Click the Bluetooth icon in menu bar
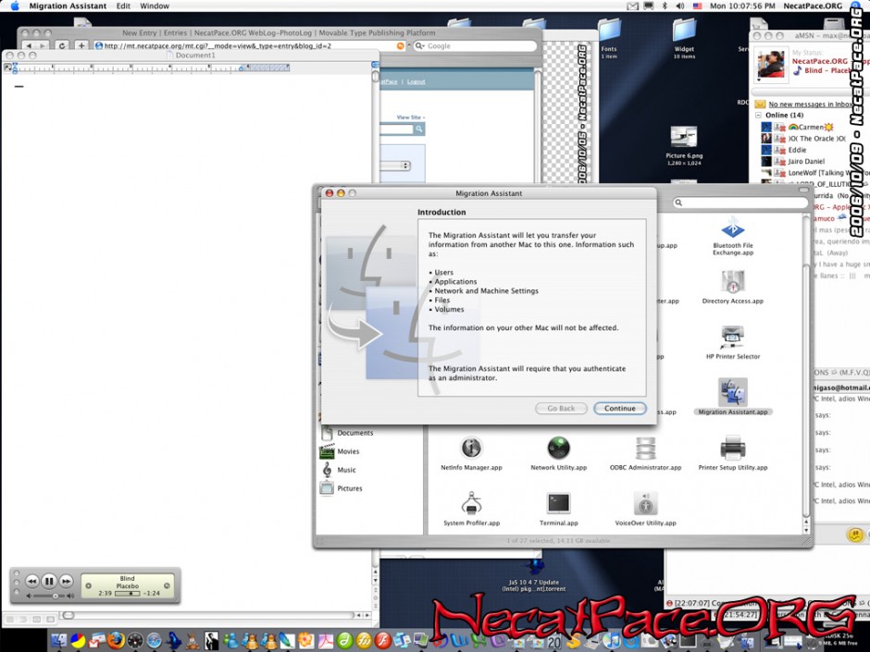870x652 pixels. 665,6
